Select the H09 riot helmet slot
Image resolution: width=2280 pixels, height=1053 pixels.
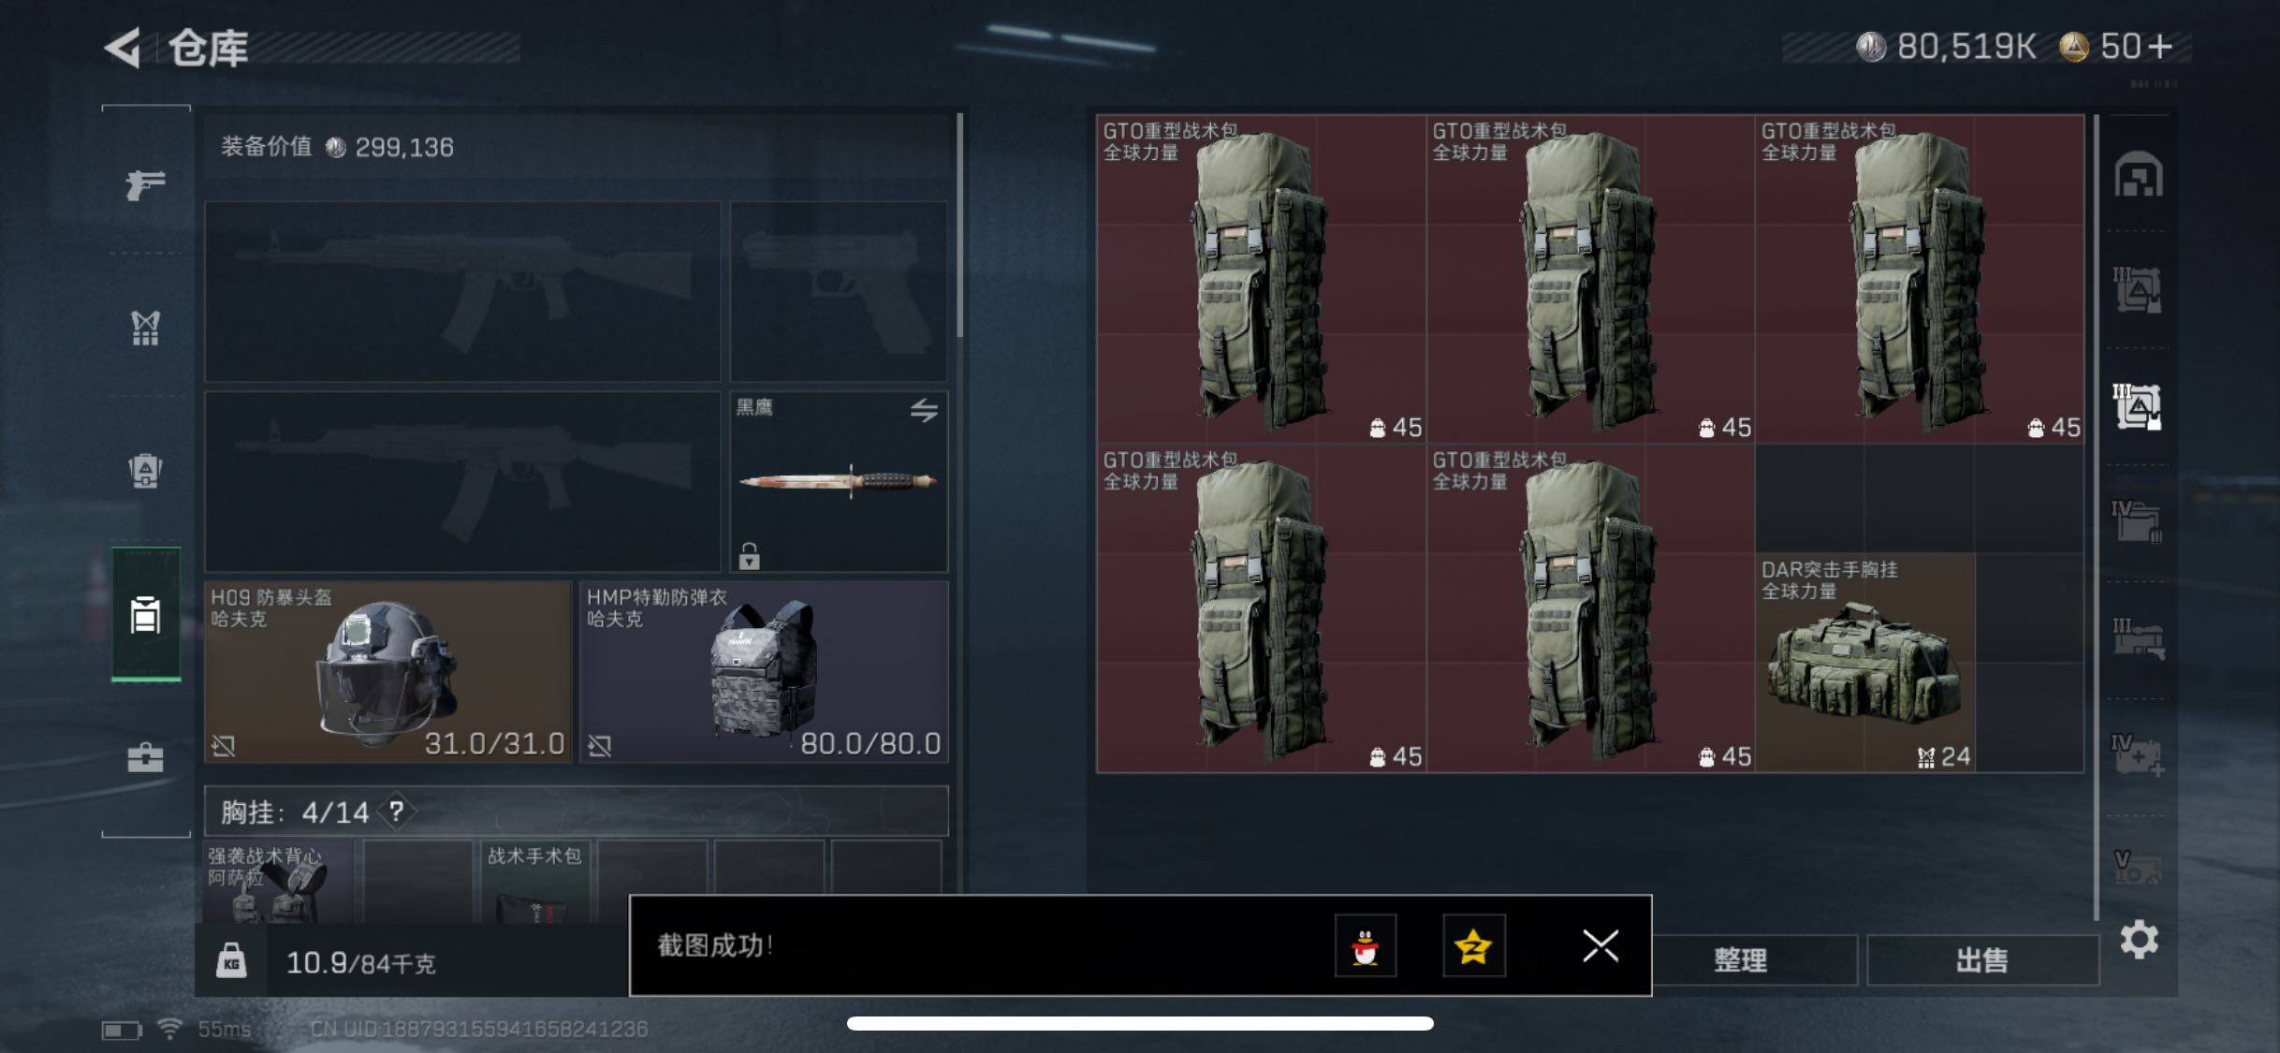387,671
